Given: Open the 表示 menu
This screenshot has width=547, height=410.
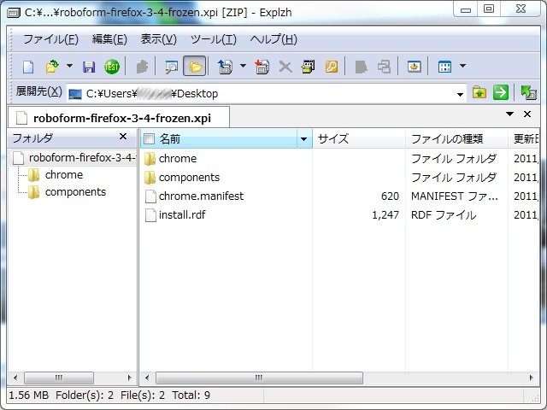Looking at the screenshot, I should point(158,39).
